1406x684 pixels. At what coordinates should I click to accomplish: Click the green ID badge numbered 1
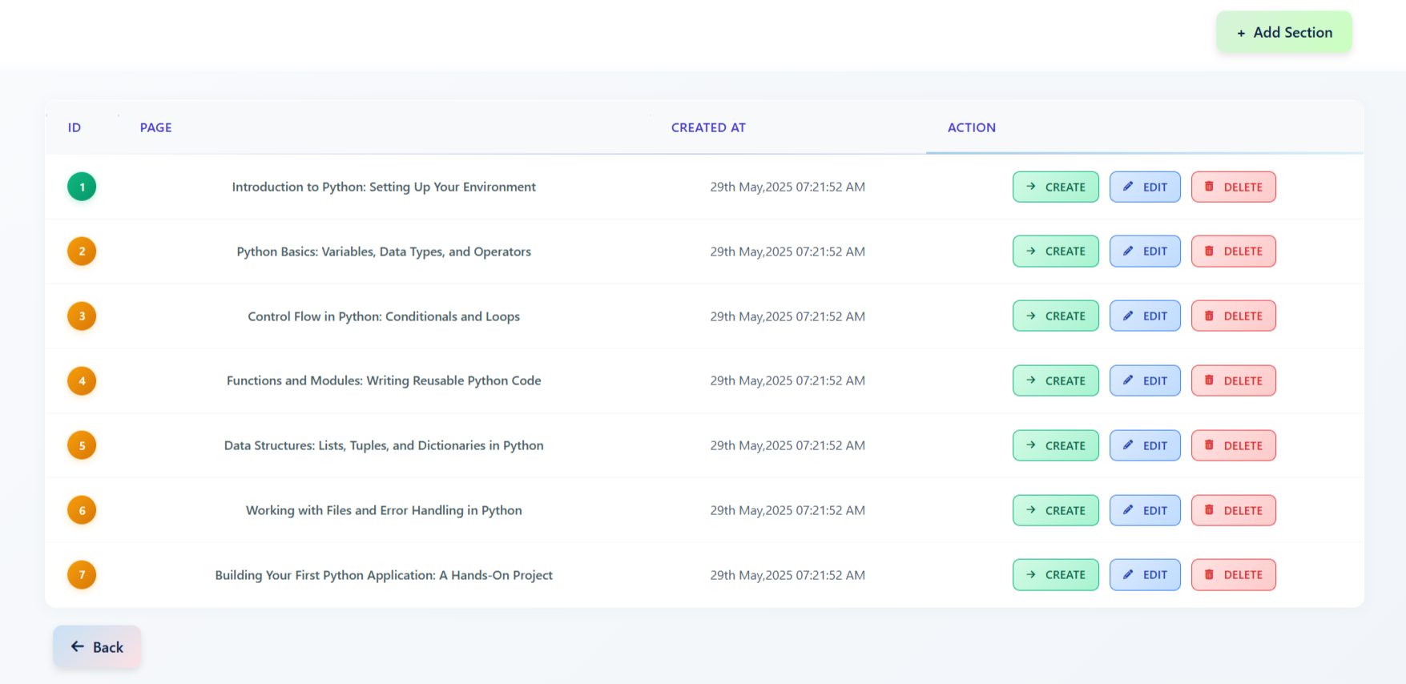82,187
